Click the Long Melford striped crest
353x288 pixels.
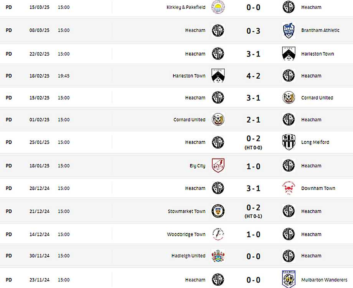pyautogui.click(x=289, y=142)
